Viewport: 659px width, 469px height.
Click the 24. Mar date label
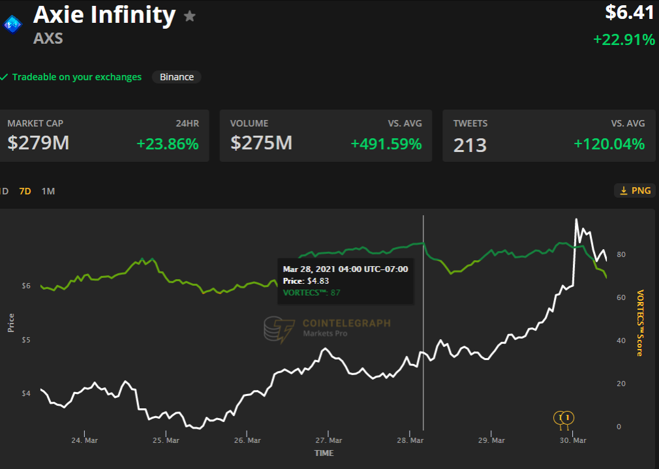point(84,440)
